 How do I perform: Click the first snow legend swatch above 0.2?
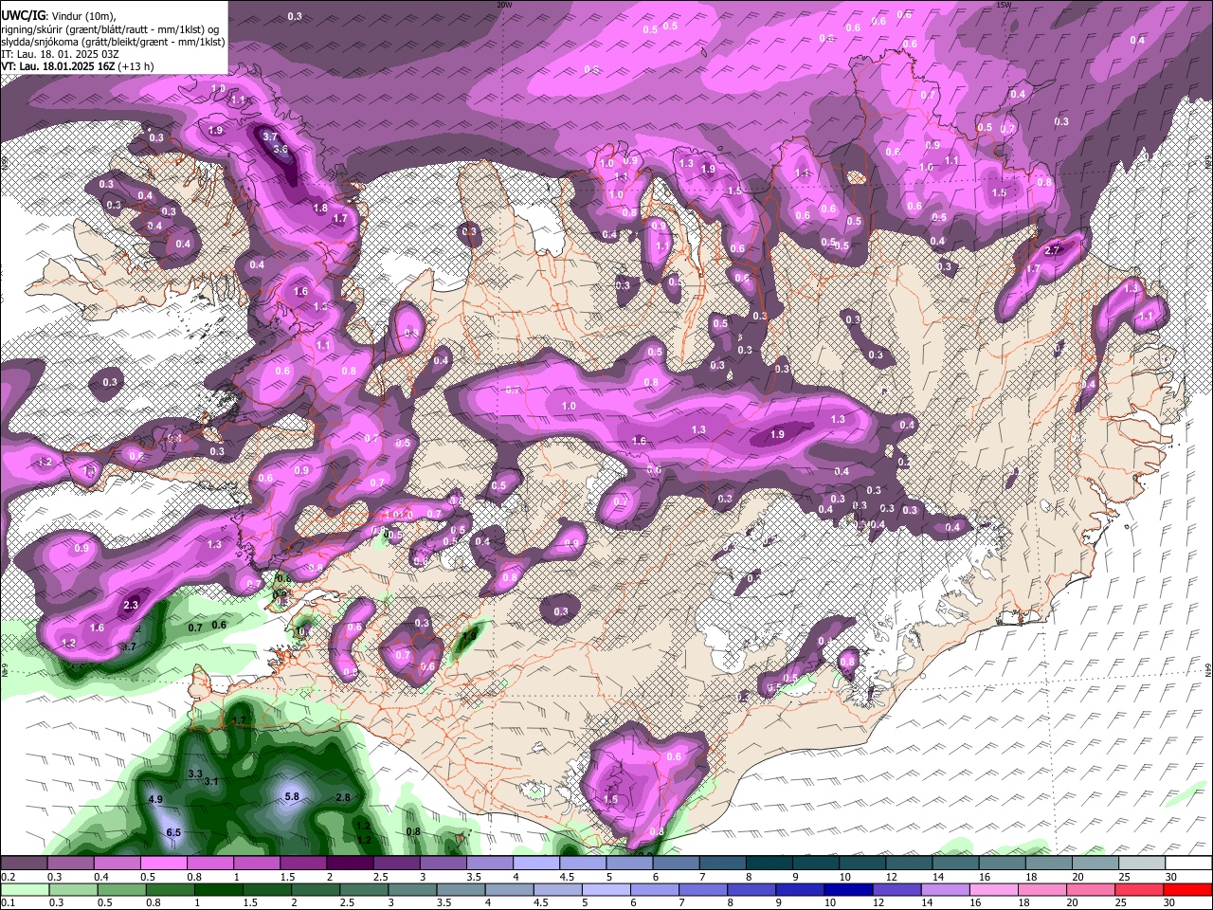tap(24, 864)
